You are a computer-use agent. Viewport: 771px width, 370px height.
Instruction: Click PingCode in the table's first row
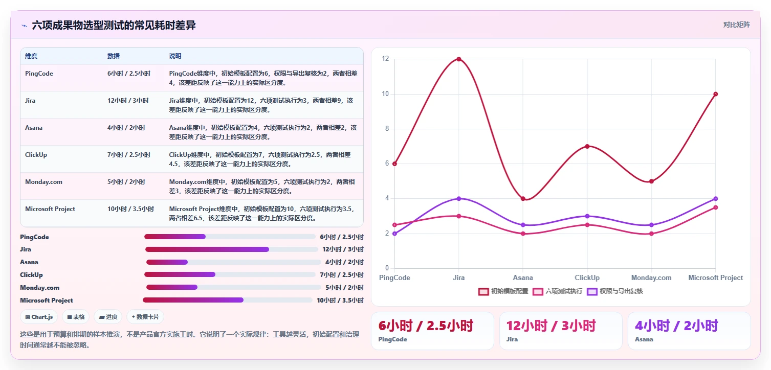[x=39, y=74]
